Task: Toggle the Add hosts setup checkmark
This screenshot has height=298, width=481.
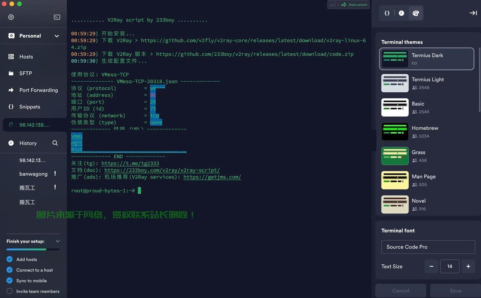Action: pyautogui.click(x=10, y=259)
